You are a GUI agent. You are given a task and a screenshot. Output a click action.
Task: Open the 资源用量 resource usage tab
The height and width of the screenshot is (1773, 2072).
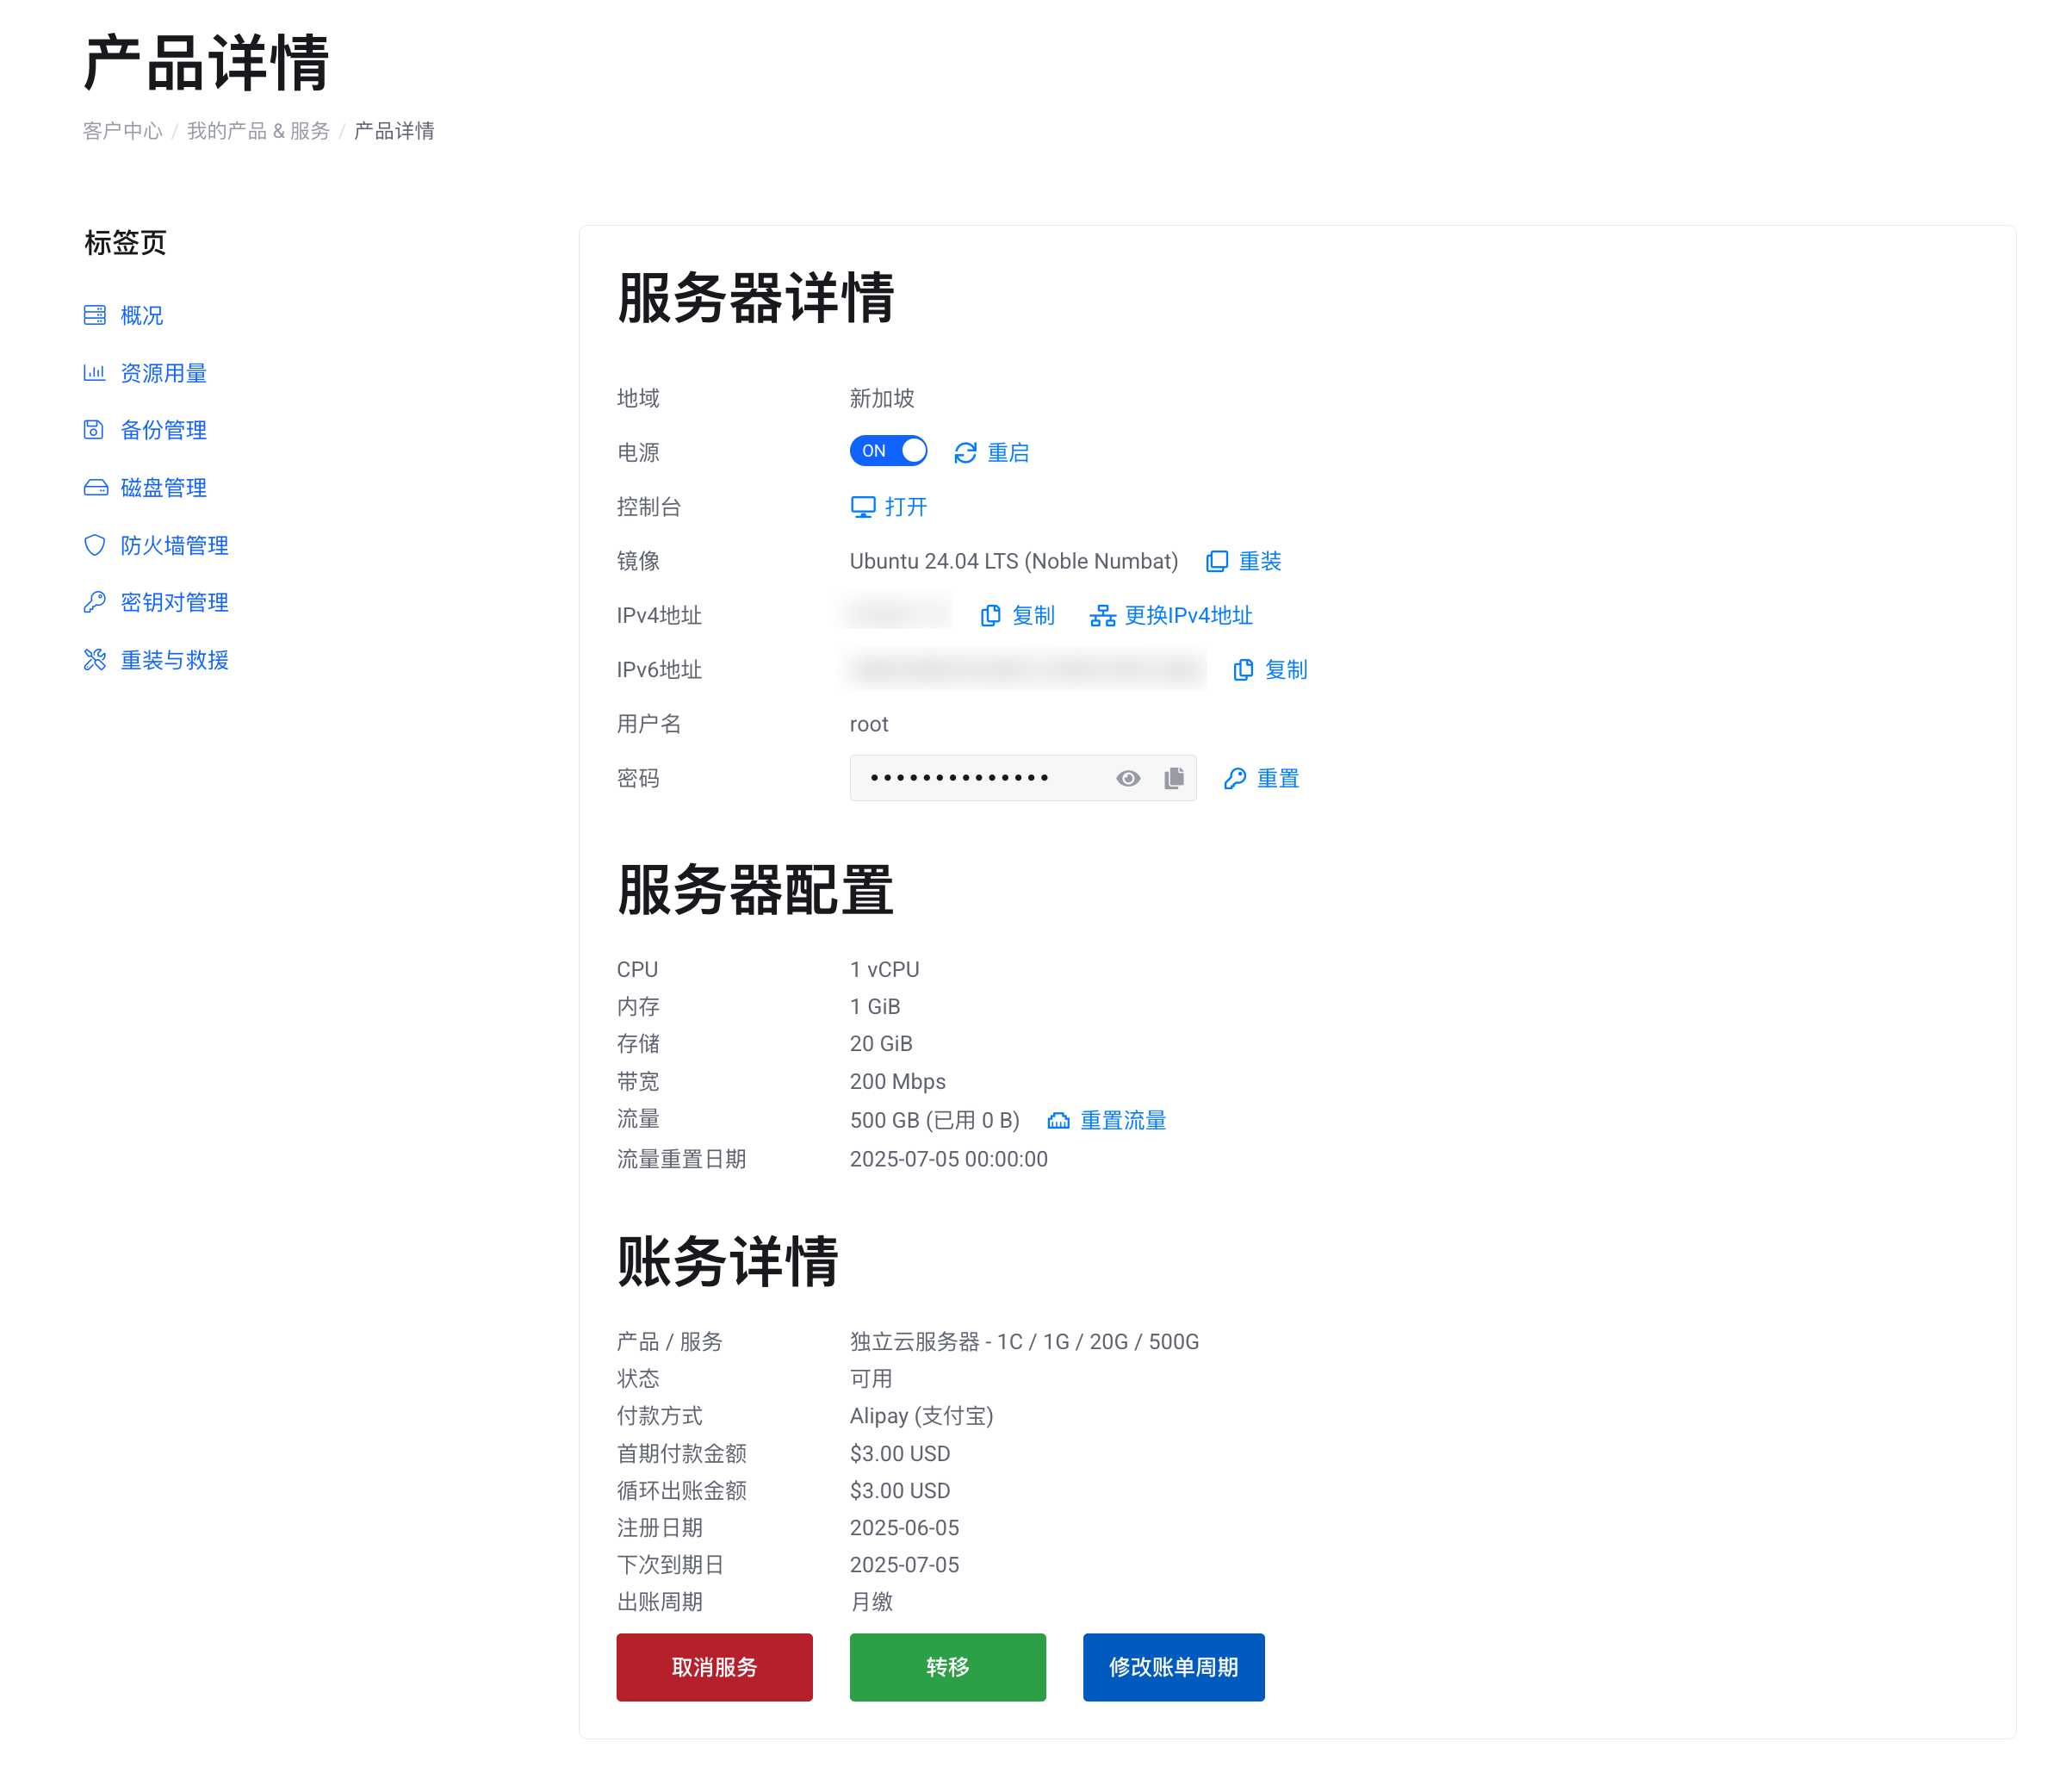[x=163, y=373]
